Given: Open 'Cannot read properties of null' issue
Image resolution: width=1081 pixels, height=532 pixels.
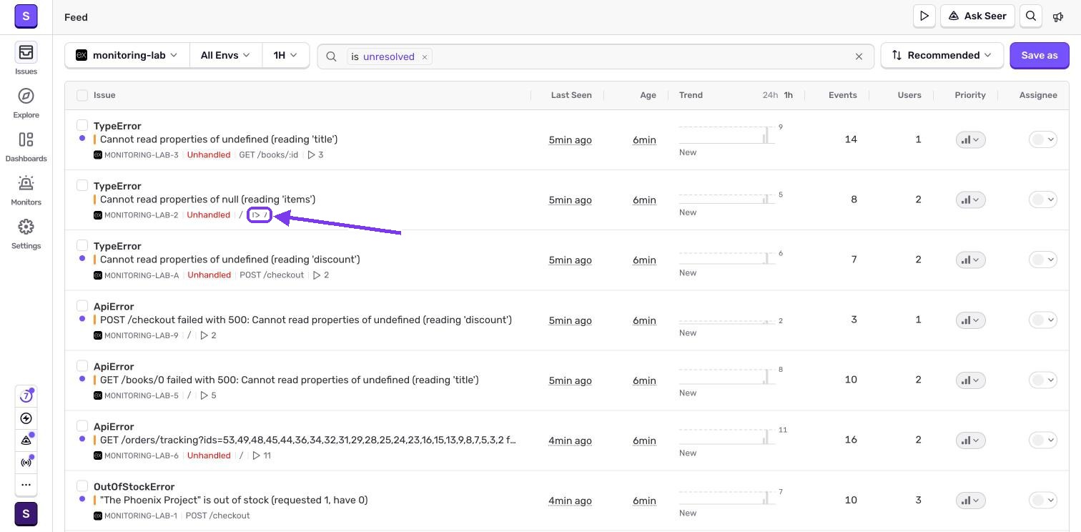Looking at the screenshot, I should tap(207, 199).
